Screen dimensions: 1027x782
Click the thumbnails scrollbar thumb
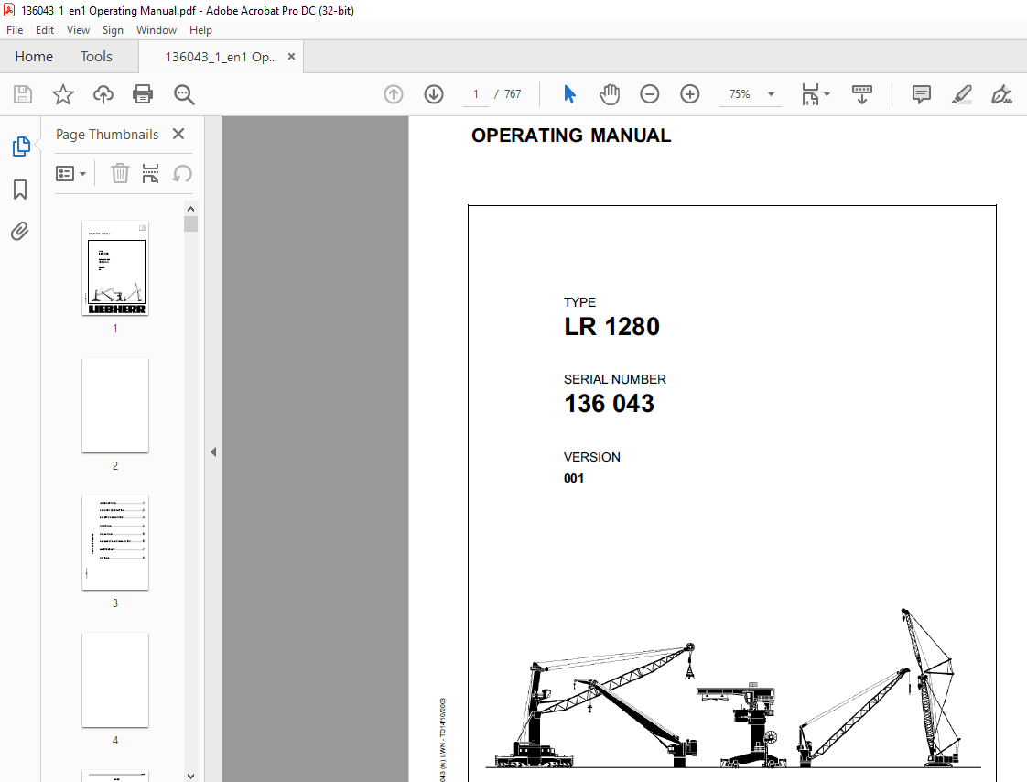190,223
